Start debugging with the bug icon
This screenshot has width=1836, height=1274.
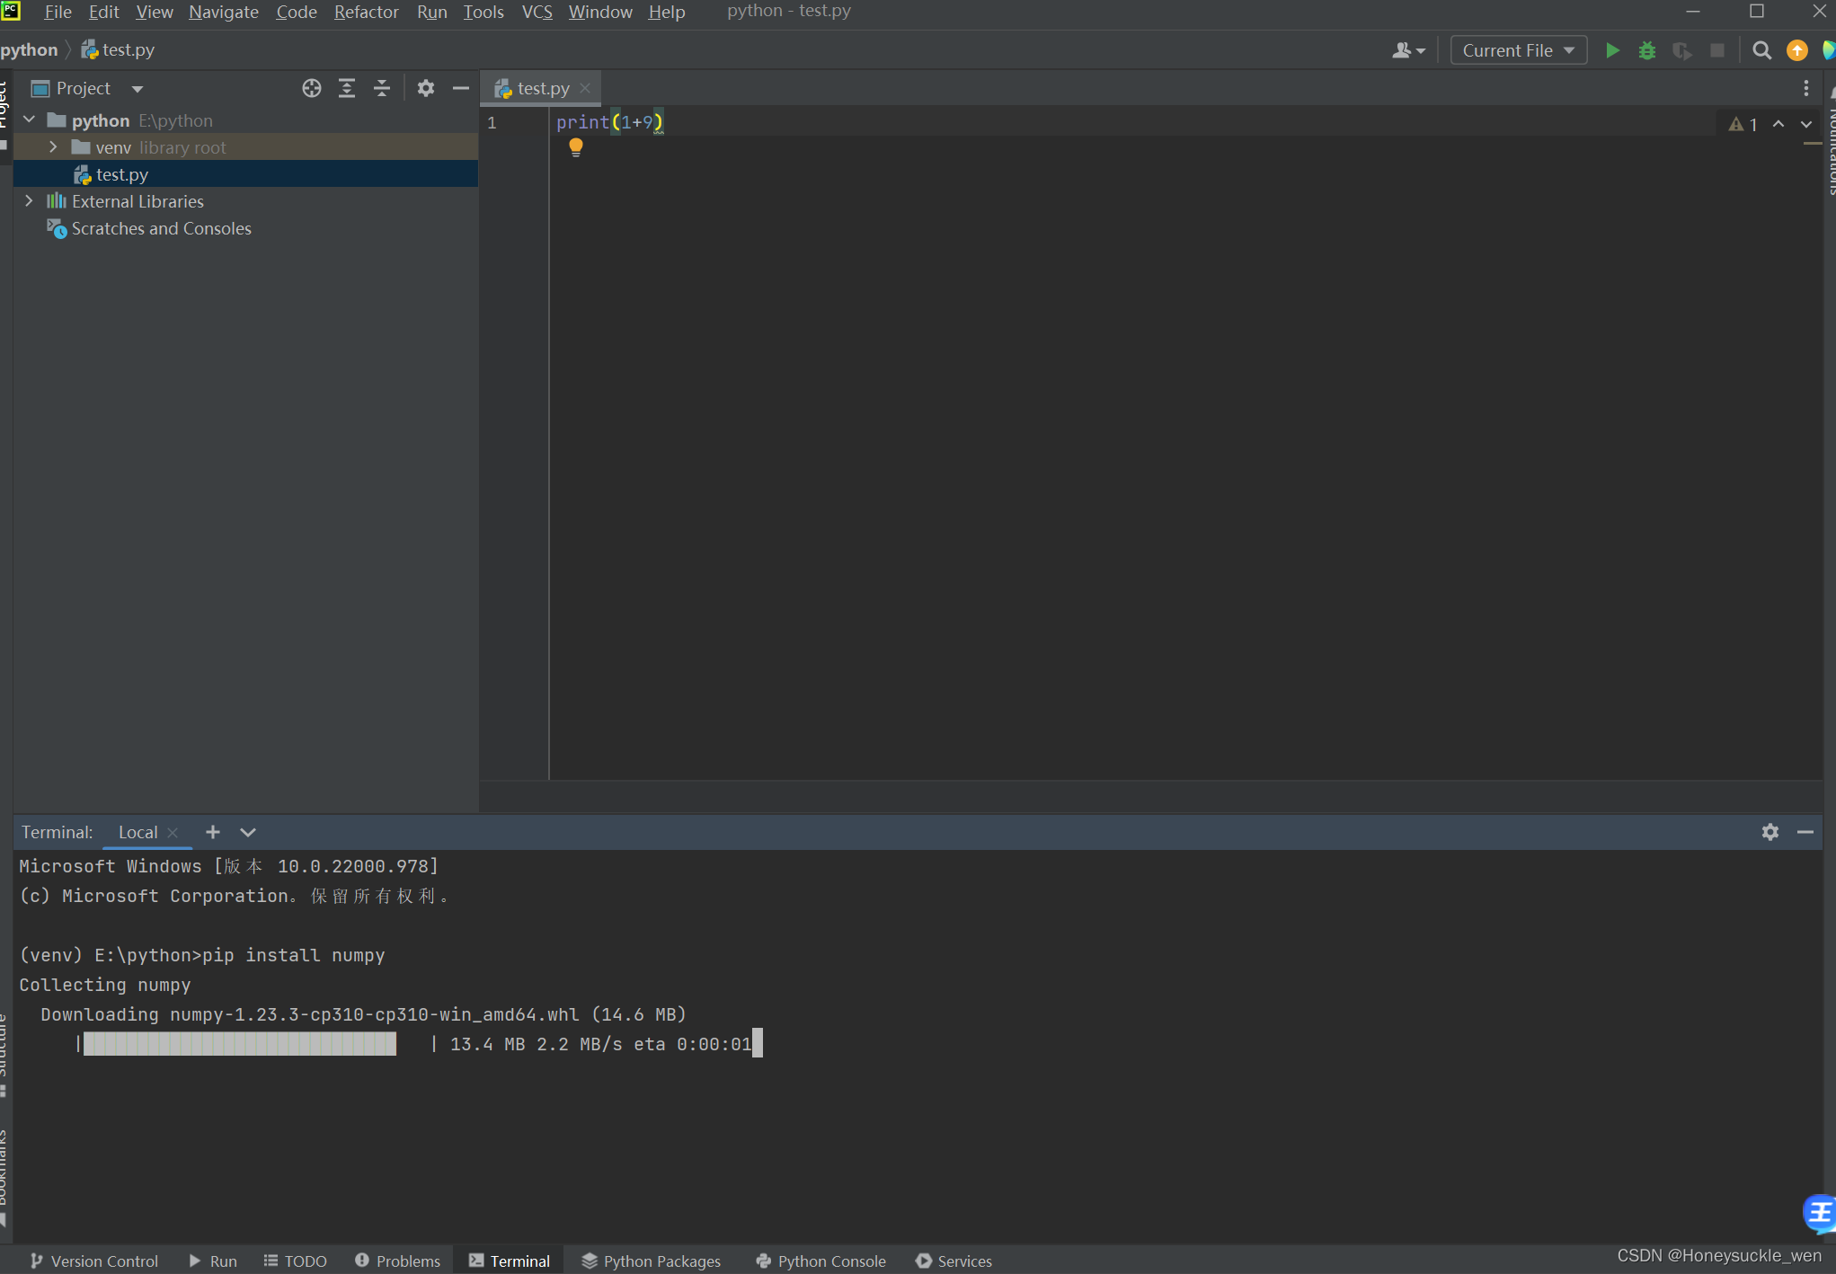point(1646,50)
